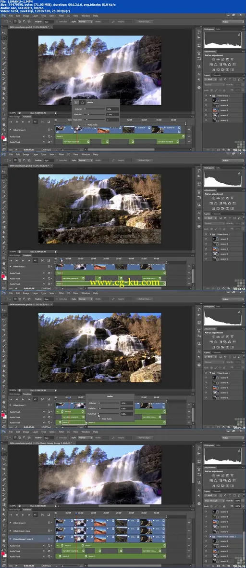Select the Move tool in first frame
Viewport: 246px width, 568px height.
tap(4, 33)
